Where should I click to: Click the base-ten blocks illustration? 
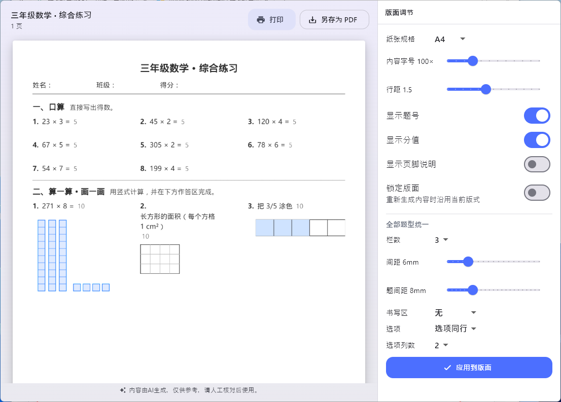click(x=74, y=255)
